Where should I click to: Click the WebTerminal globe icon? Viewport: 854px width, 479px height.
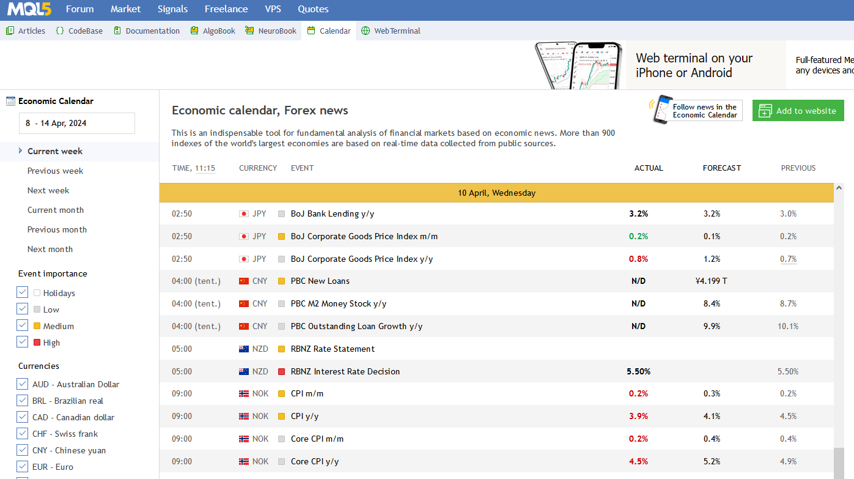tap(366, 31)
